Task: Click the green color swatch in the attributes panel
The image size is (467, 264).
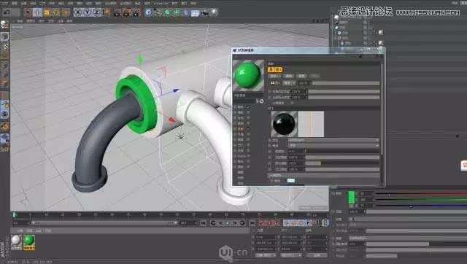Action: 352,198
